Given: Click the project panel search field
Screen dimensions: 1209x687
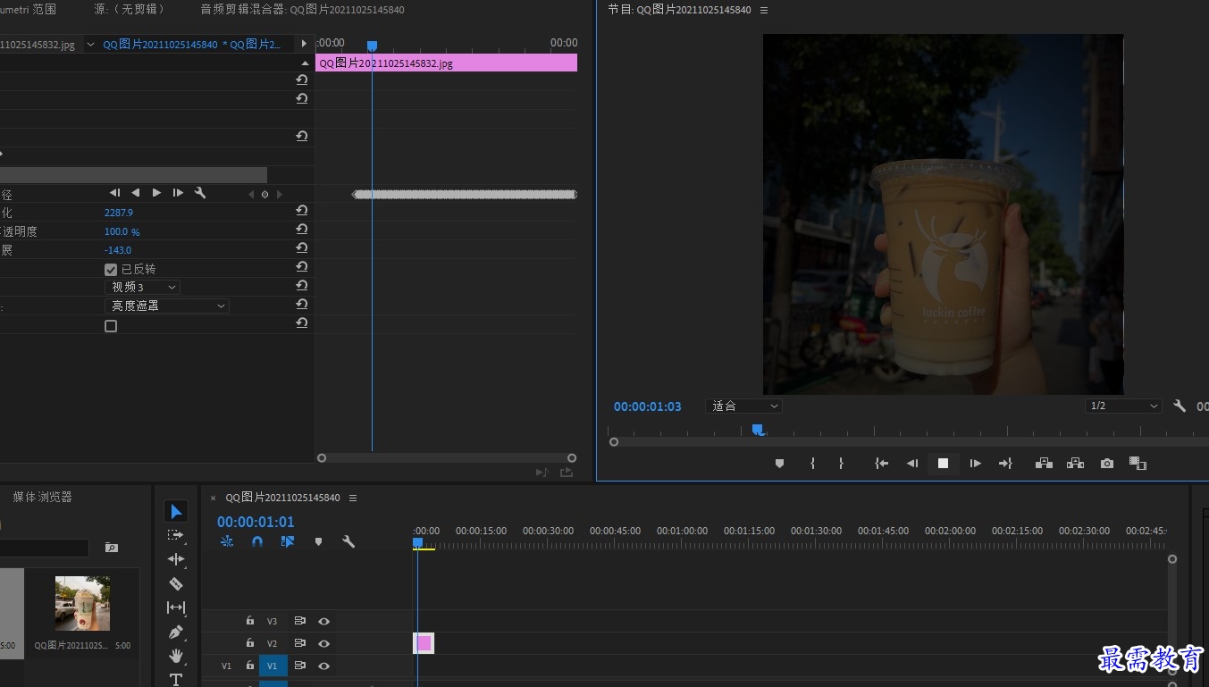Looking at the screenshot, I should (45, 548).
